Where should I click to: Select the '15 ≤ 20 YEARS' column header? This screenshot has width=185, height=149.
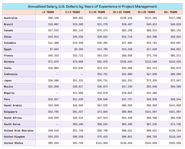(x=146, y=12)
